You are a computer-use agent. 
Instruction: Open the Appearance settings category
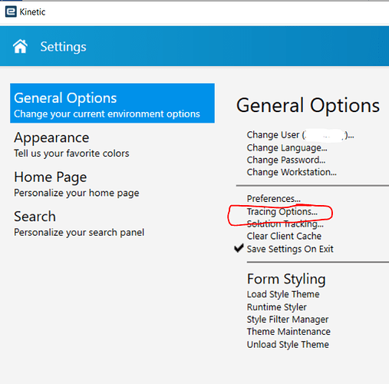tap(71, 144)
